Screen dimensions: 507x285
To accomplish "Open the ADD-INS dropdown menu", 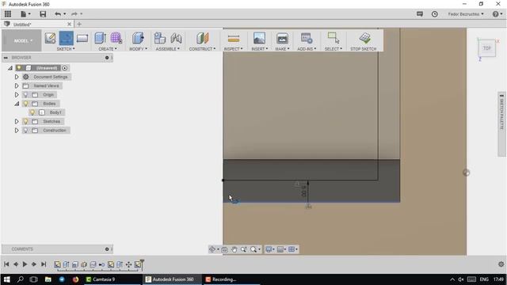I will [307, 49].
